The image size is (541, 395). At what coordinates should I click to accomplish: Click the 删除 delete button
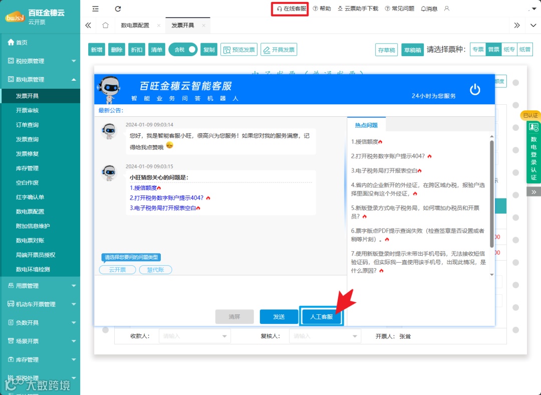(117, 50)
